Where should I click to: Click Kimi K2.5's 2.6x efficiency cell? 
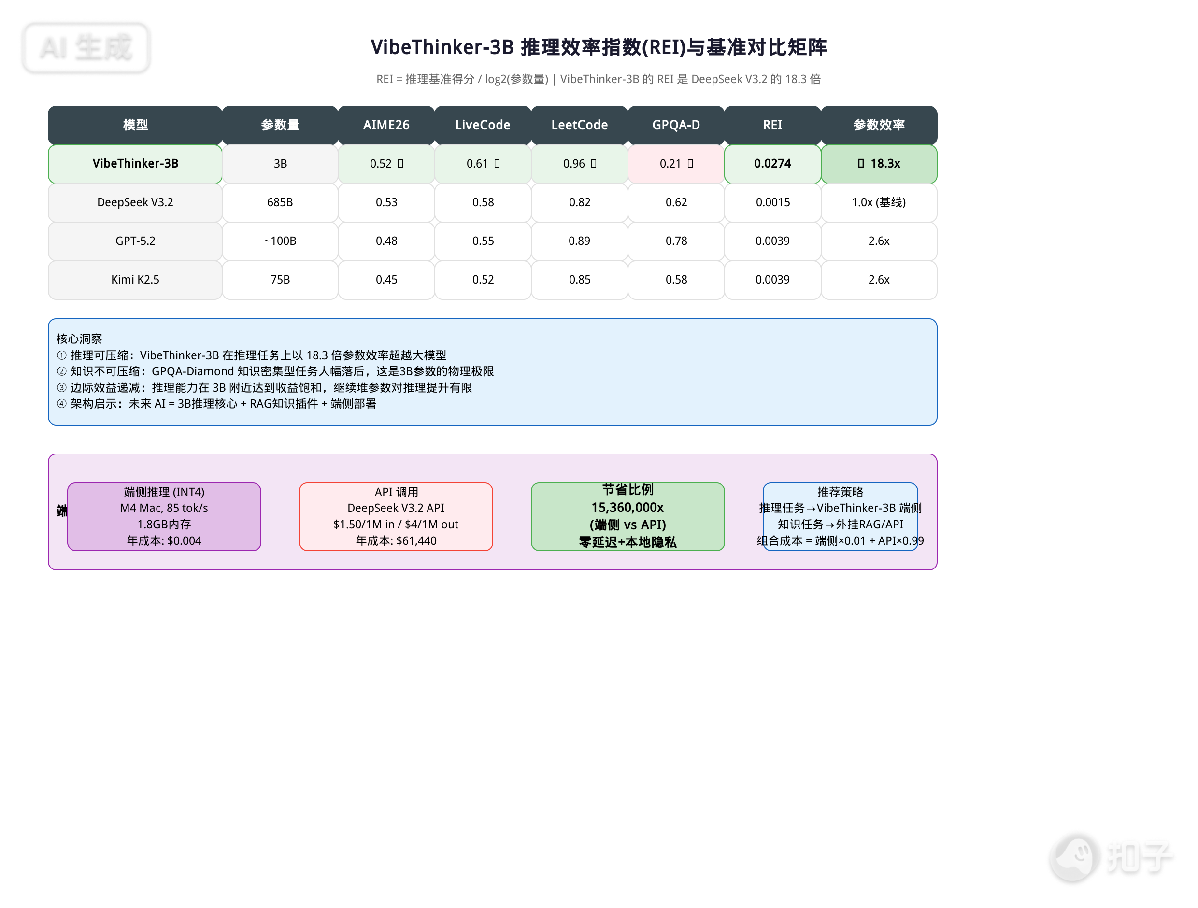click(879, 280)
